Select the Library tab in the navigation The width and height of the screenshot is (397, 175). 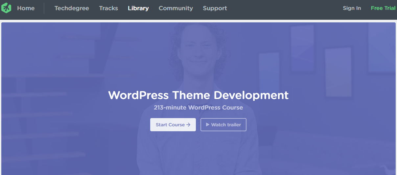[x=138, y=8]
